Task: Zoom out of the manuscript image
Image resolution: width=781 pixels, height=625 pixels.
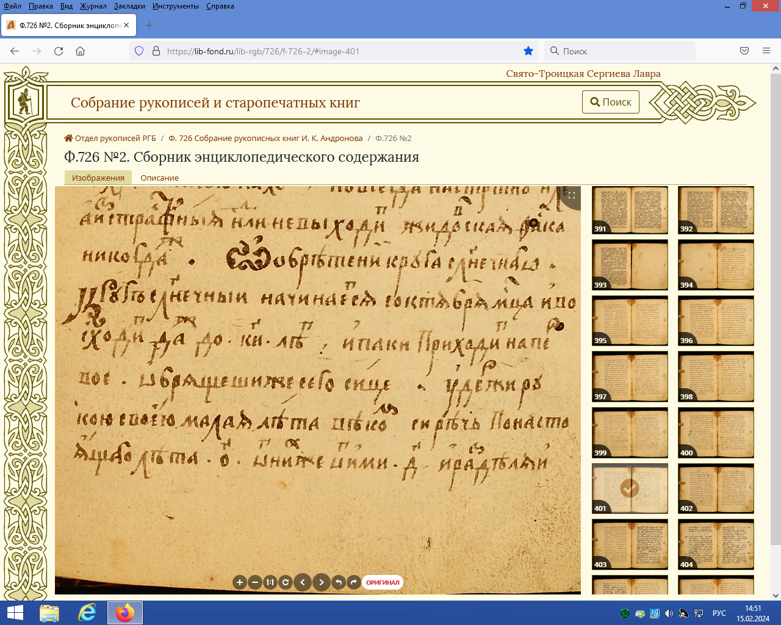Action: (255, 582)
